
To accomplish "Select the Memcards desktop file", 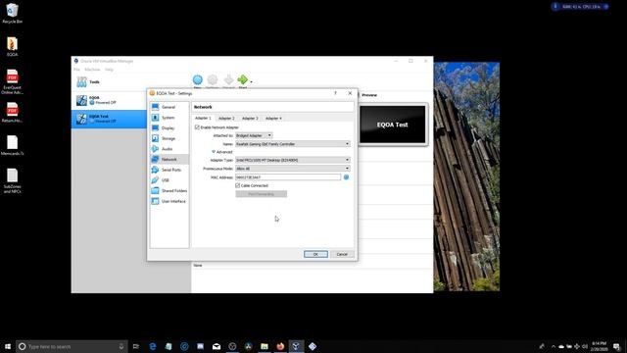I will pos(12,145).
